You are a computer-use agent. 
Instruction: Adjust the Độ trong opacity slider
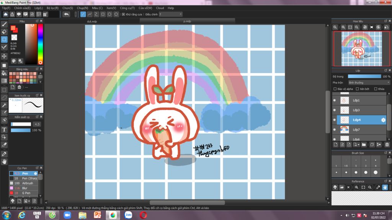pos(364,76)
